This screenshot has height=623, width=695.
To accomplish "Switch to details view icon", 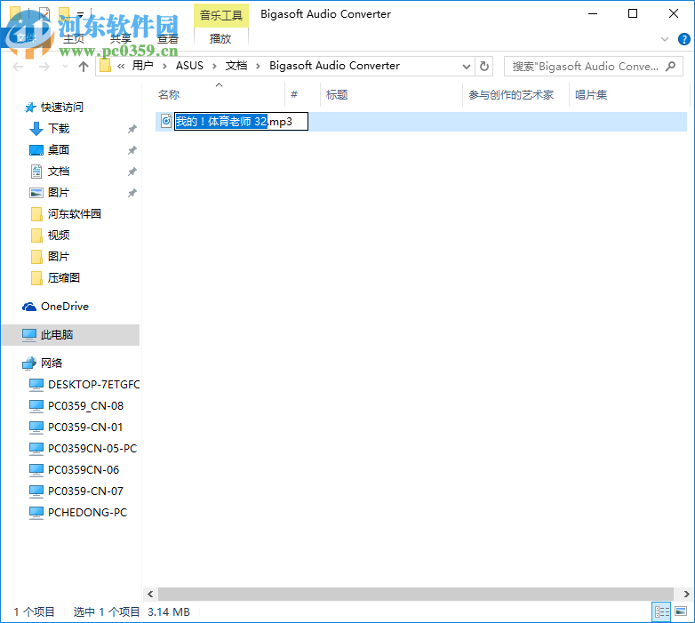I will (662, 612).
